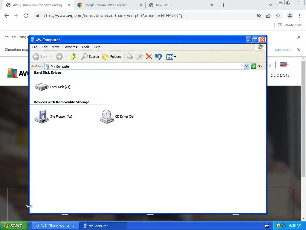Viewport: 306px width, 230px height.
Task: Click the Go button beside the address bar
Action: pos(256,66)
